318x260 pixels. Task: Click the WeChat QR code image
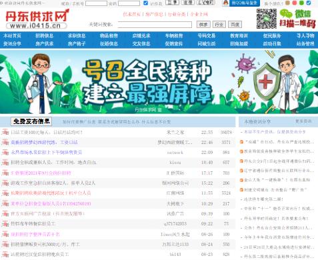click(267, 19)
